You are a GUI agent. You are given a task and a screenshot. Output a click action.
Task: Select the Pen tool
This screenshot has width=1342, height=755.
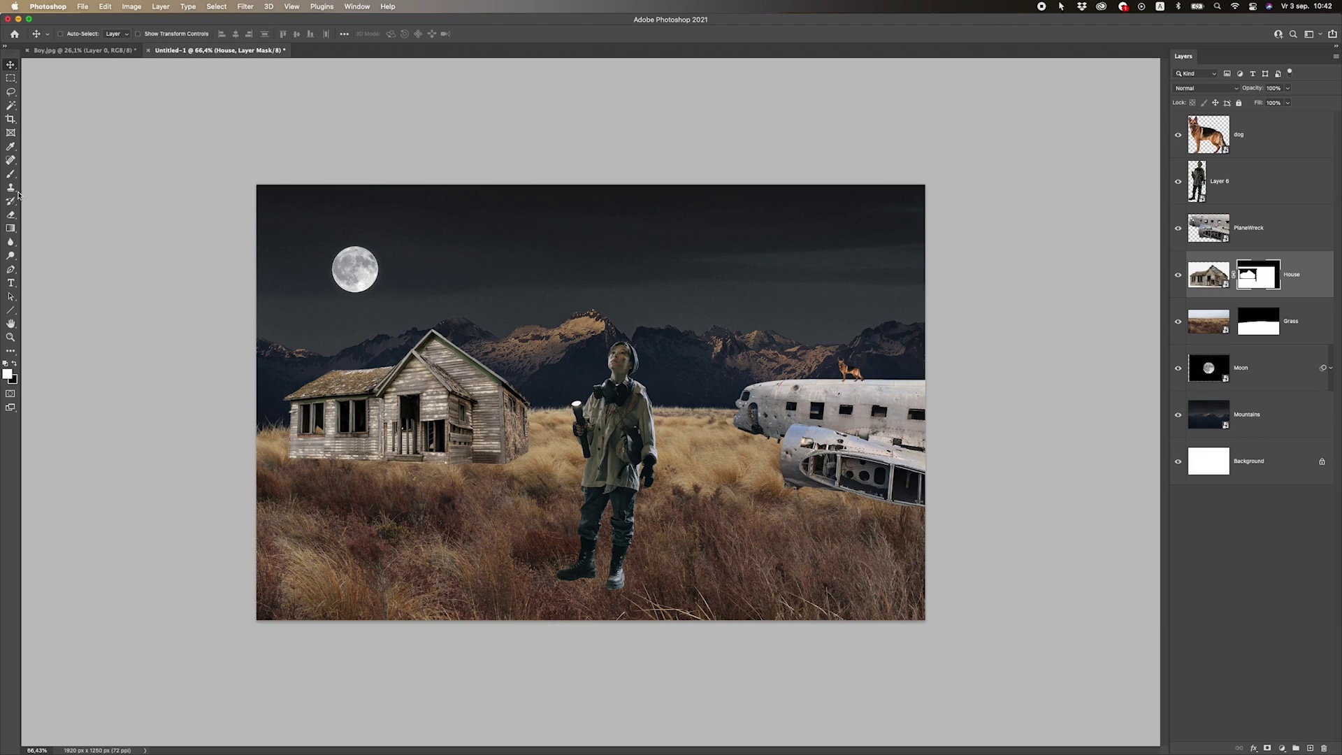pos(10,269)
